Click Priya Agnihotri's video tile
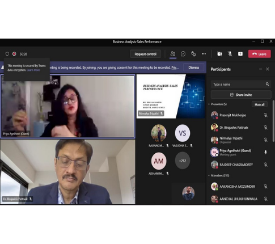 click(x=67, y=106)
